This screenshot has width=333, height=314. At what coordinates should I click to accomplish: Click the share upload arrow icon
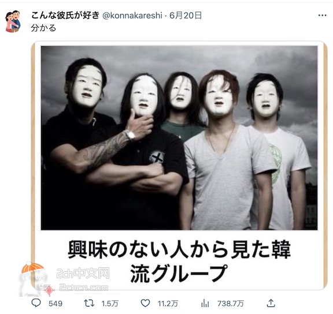pos(271,303)
